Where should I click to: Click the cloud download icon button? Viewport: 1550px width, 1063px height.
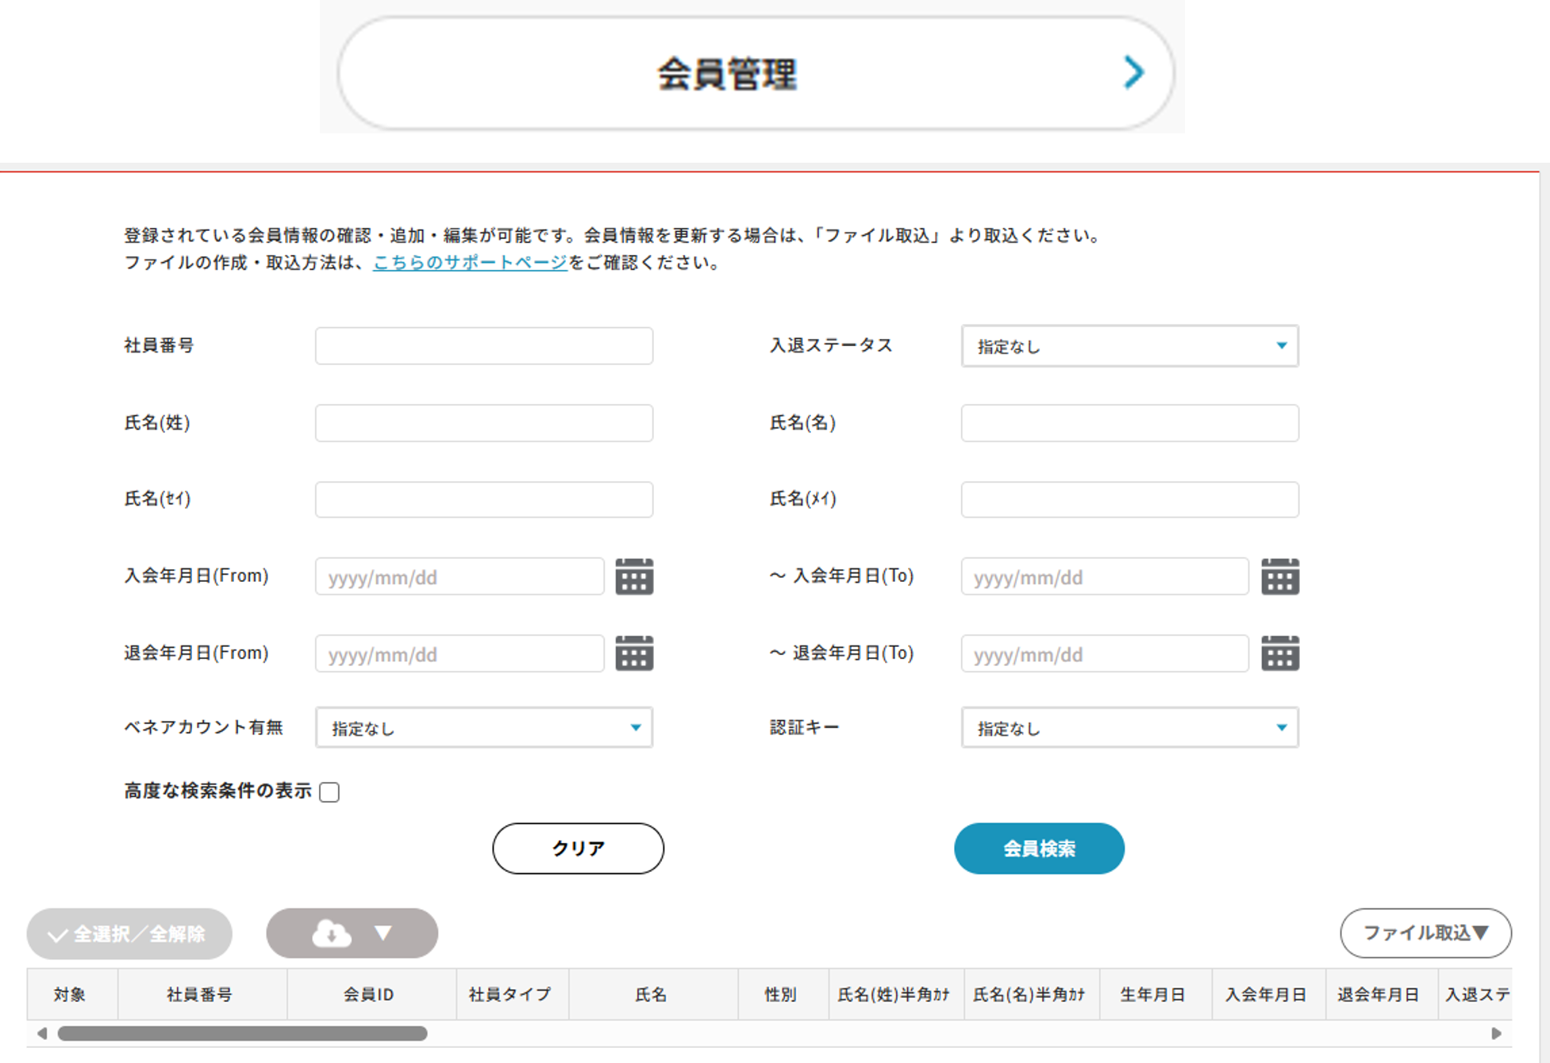pyautogui.click(x=332, y=934)
